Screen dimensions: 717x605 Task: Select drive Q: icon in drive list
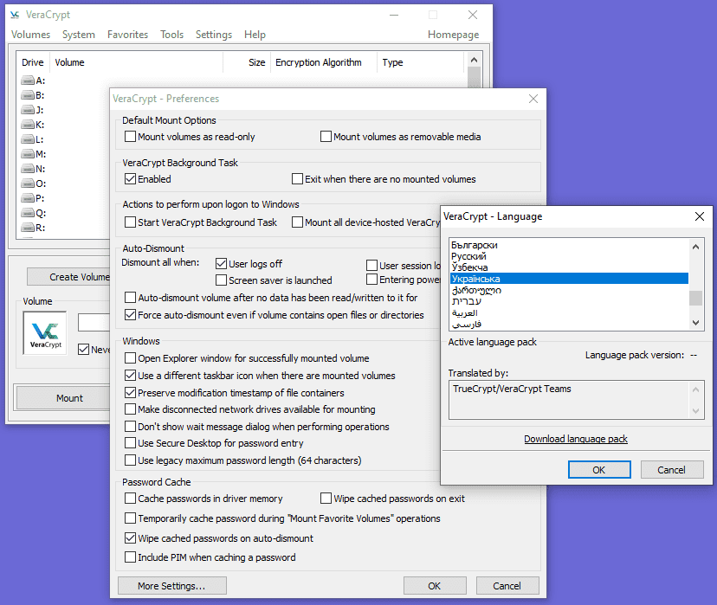coord(28,214)
